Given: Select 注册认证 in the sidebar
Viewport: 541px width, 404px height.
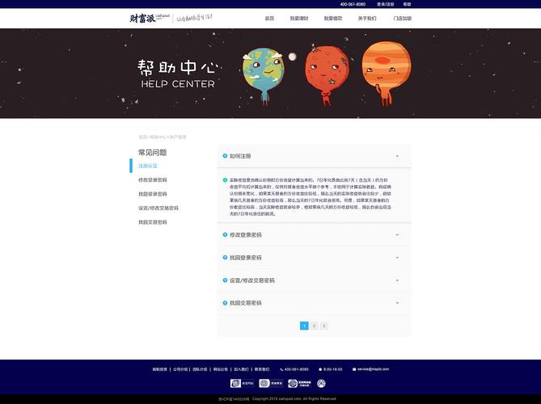Looking at the screenshot, I should point(148,166).
